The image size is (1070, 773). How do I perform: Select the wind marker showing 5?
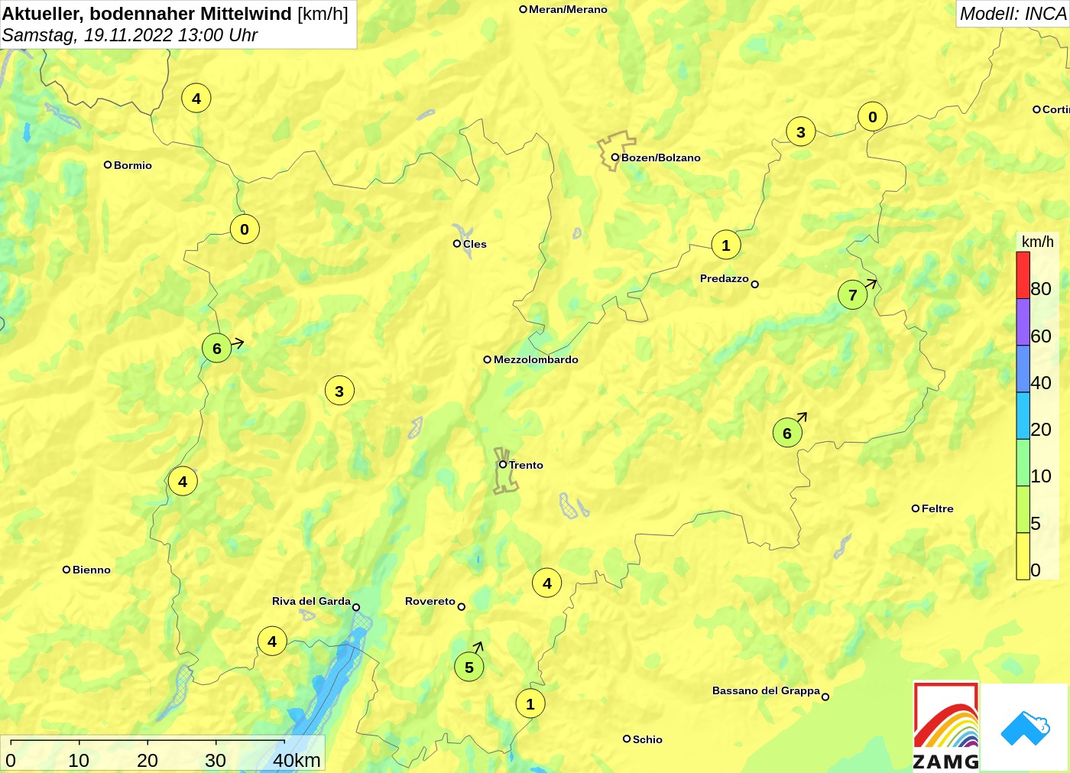point(469,667)
